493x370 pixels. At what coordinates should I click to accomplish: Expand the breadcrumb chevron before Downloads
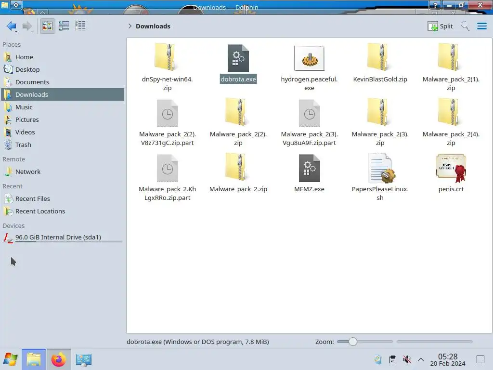click(130, 26)
